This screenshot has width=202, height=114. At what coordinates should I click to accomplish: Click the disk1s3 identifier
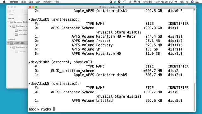point(175,45)
